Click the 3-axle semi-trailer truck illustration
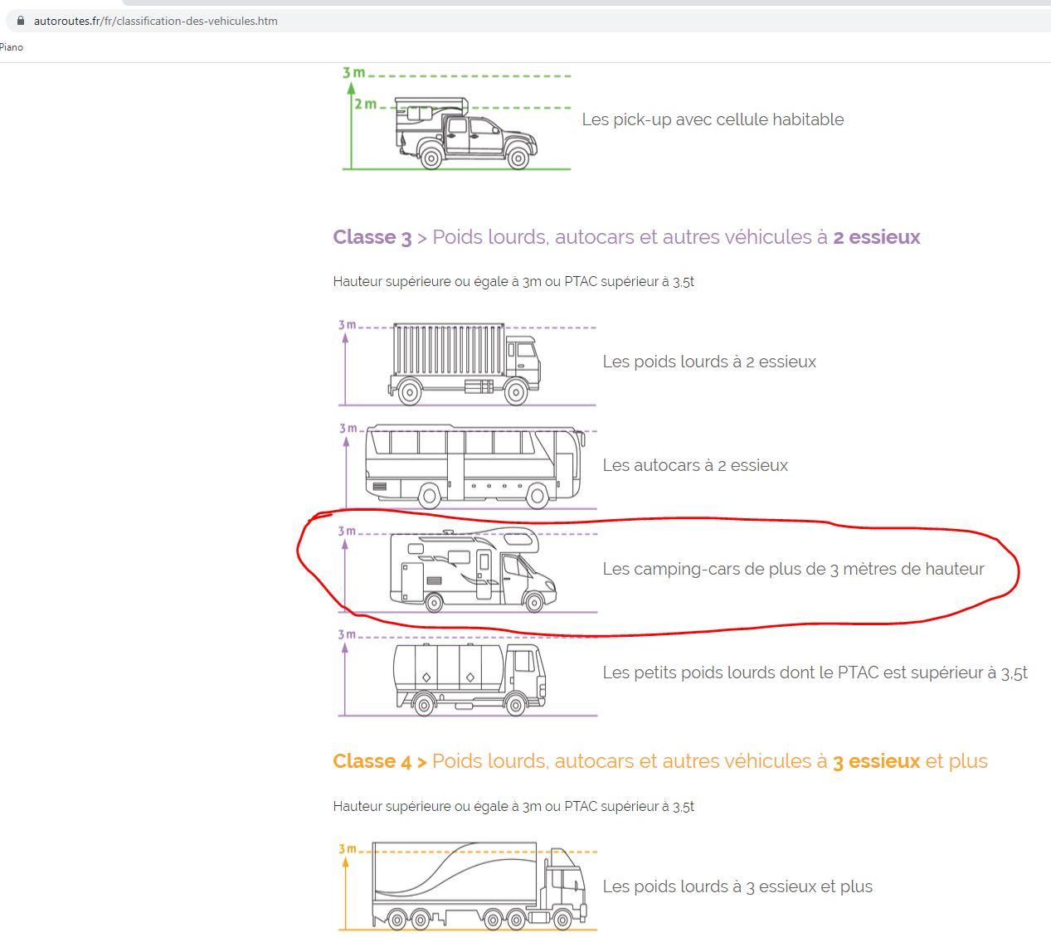Screen dimensions: 1051x937 point(479,886)
